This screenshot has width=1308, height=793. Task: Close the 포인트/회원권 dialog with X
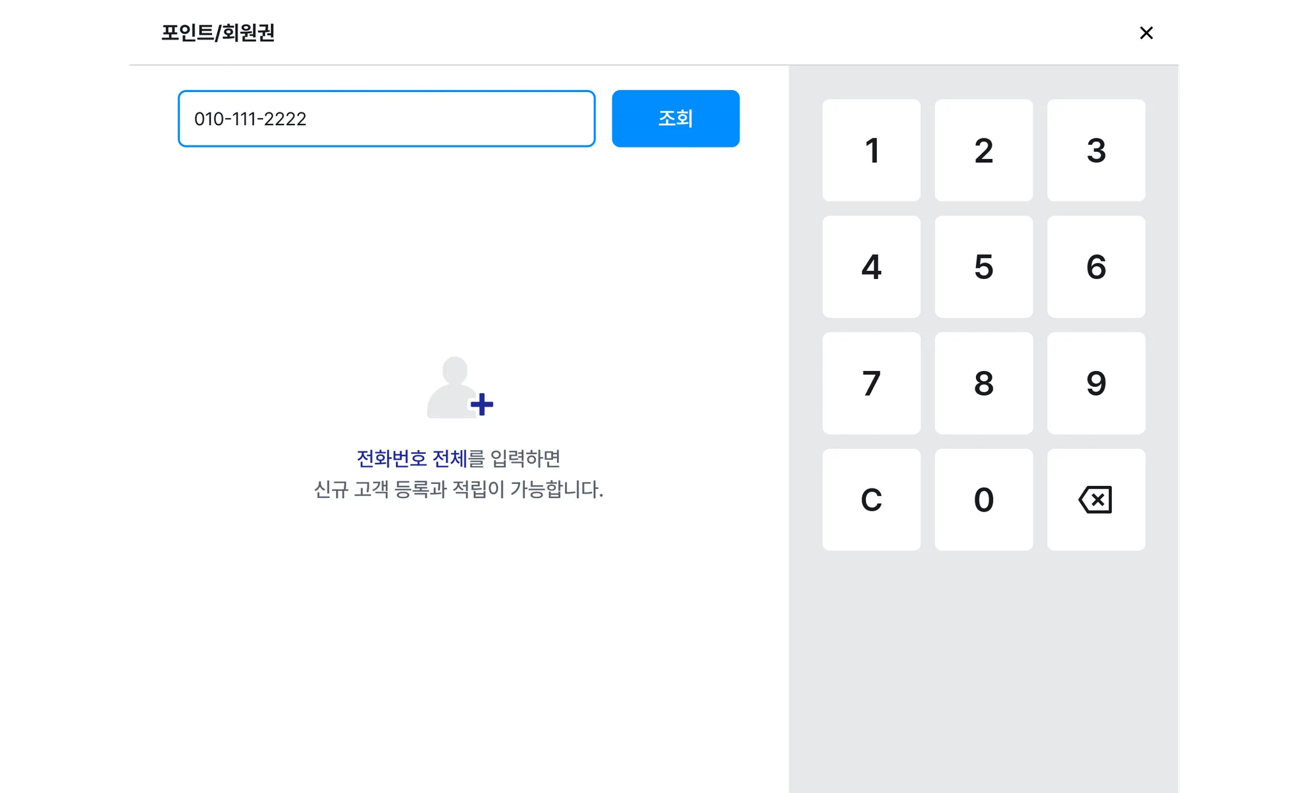pyautogui.click(x=1146, y=33)
